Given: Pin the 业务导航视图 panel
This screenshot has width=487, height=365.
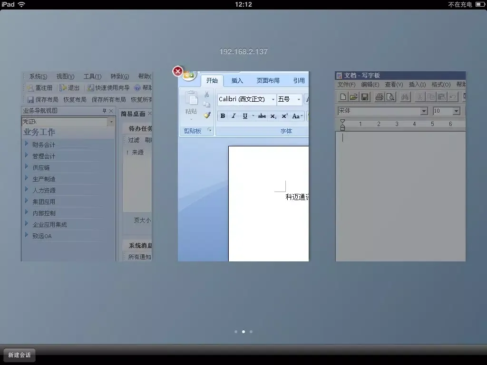Looking at the screenshot, I should (104, 111).
